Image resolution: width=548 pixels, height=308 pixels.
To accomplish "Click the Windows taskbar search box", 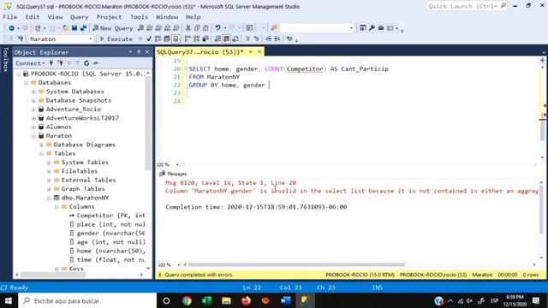I will [86, 300].
